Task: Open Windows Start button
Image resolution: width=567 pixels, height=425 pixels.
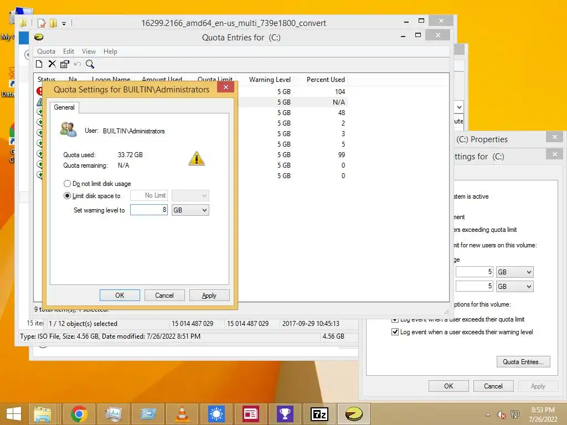Action: tap(14, 414)
